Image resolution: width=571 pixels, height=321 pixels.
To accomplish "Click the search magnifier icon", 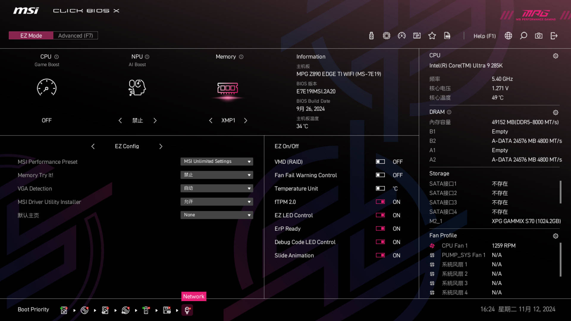I will (x=523, y=36).
